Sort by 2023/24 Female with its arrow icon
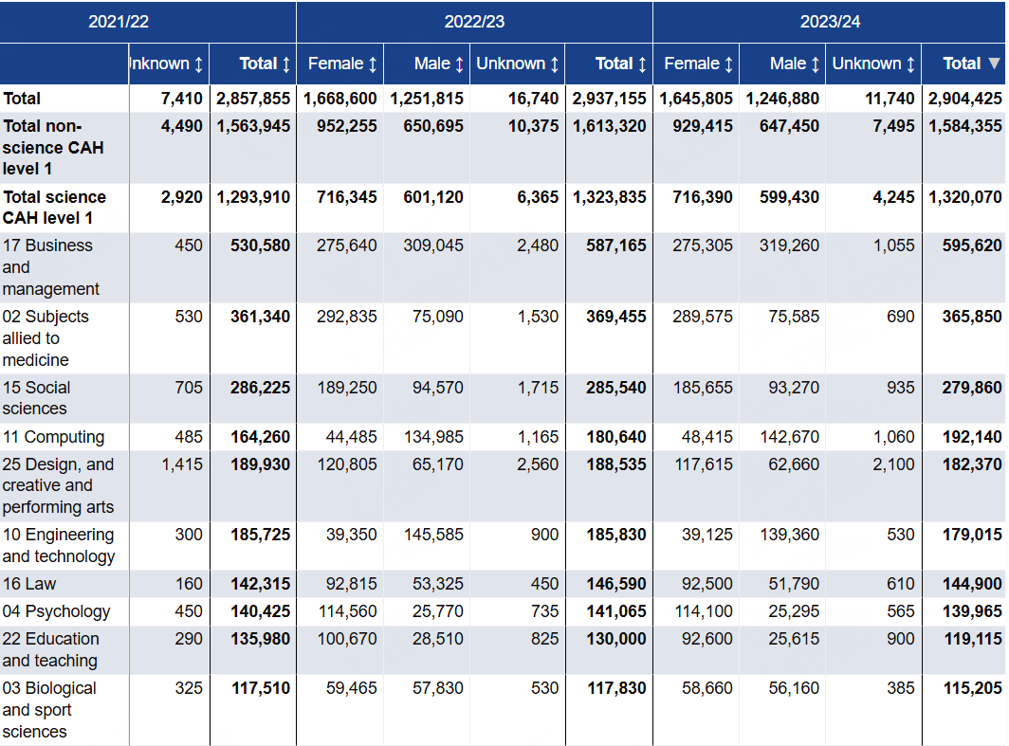1009x746 pixels. (x=728, y=64)
